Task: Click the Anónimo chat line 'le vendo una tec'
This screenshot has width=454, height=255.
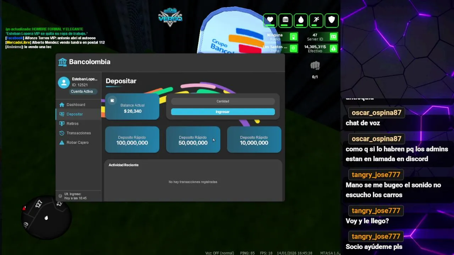Action: 28,47
